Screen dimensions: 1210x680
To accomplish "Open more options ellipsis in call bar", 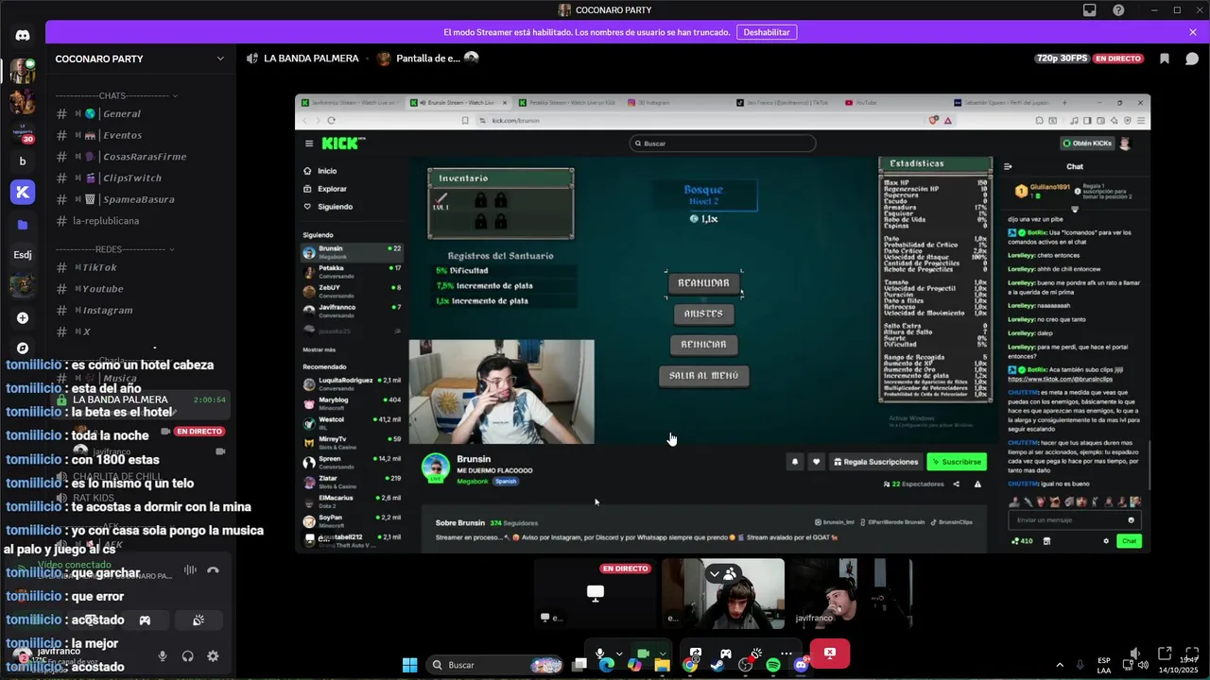I will (786, 654).
